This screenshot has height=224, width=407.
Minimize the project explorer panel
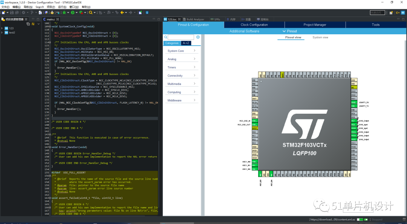tap(33, 19)
